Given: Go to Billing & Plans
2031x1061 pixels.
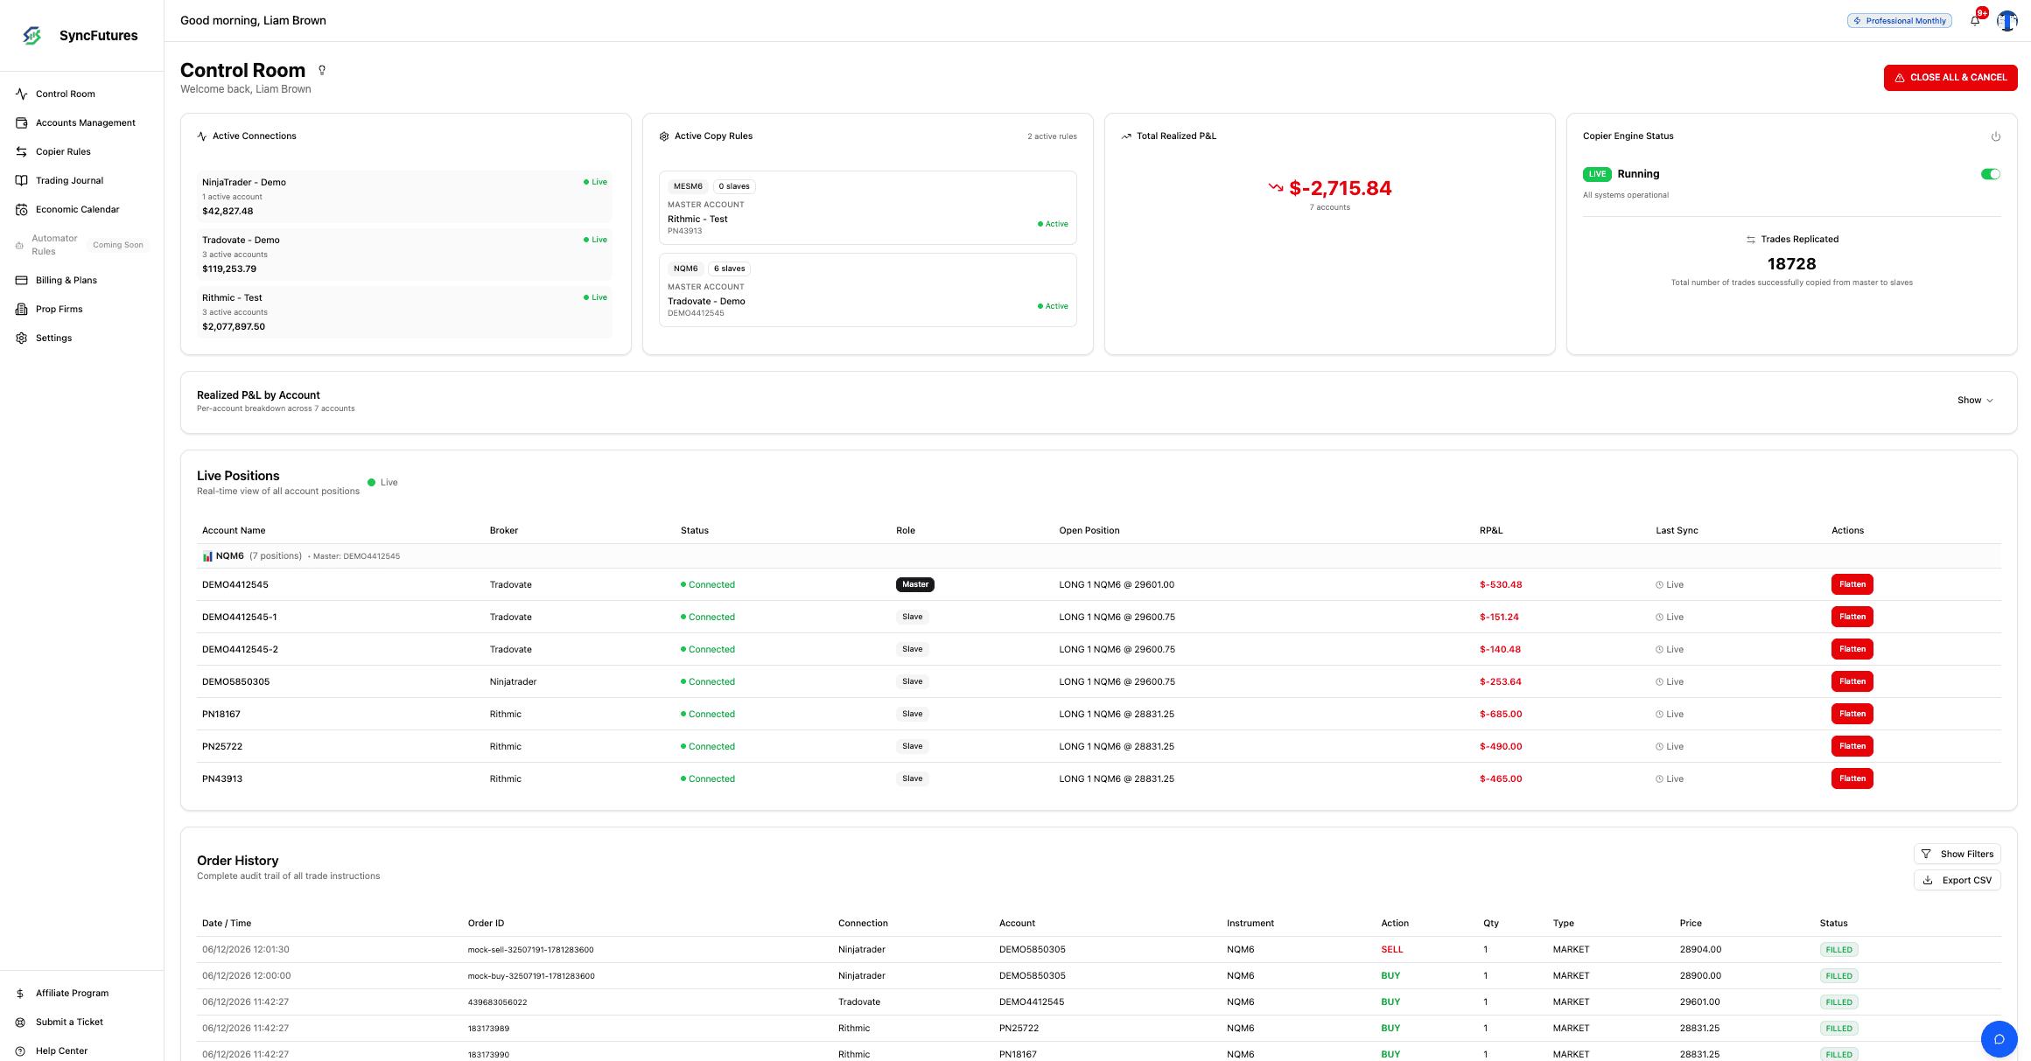Looking at the screenshot, I should (x=67, y=280).
